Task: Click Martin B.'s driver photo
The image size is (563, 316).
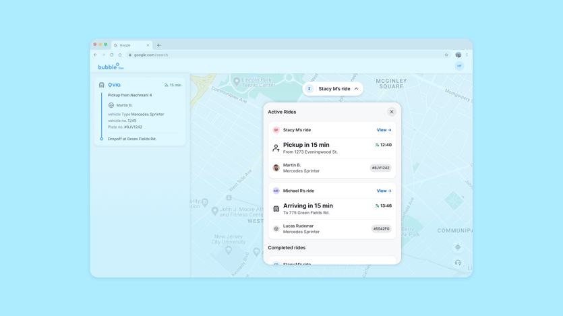Action: click(x=276, y=168)
